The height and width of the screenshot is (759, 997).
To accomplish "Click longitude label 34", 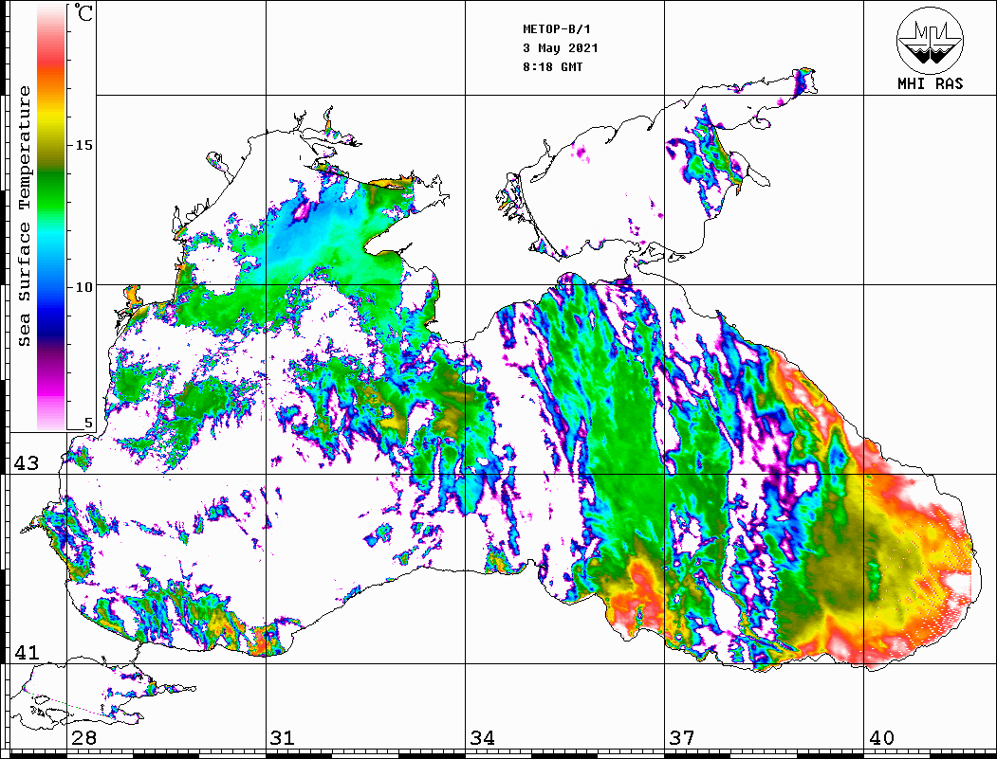I will coord(483,737).
